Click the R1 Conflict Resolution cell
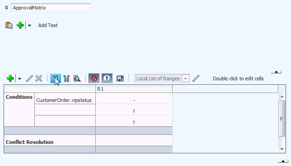 coord(134,140)
